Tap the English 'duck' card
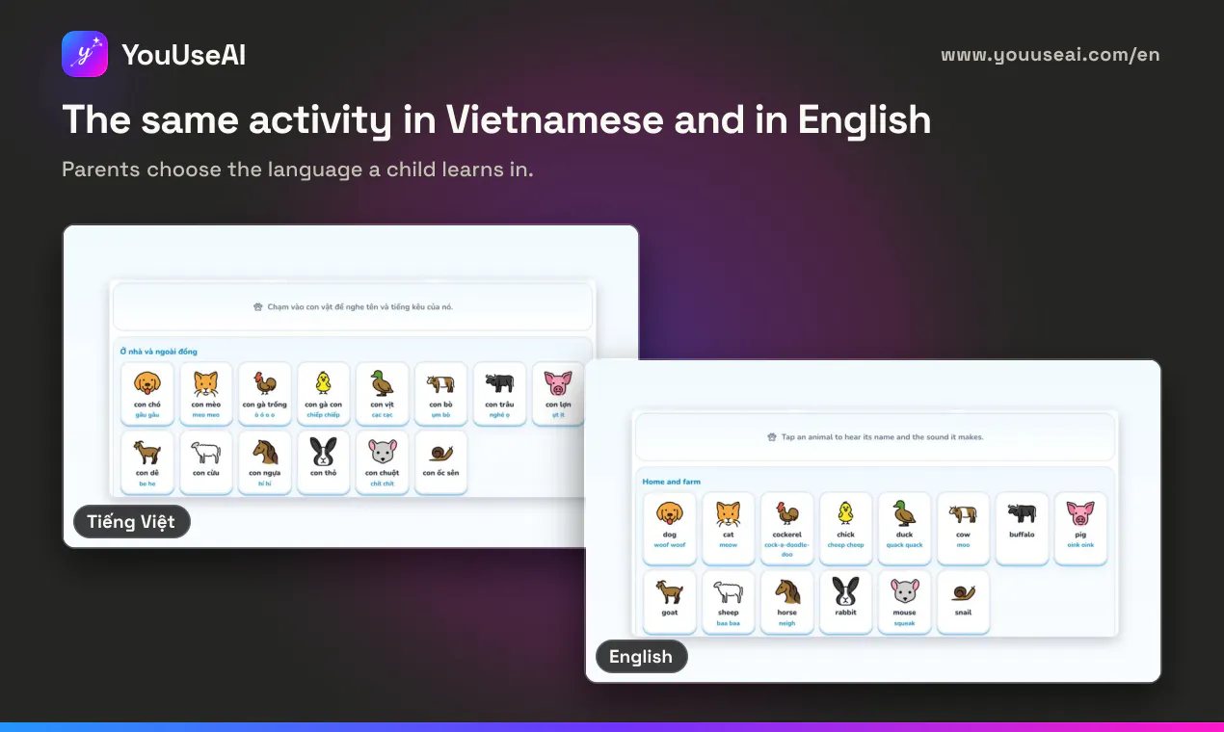This screenshot has height=732, width=1224. pos(905,528)
